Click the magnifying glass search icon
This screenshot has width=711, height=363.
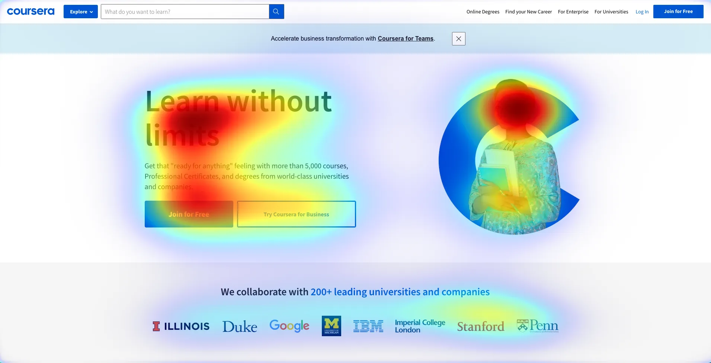[x=276, y=12]
